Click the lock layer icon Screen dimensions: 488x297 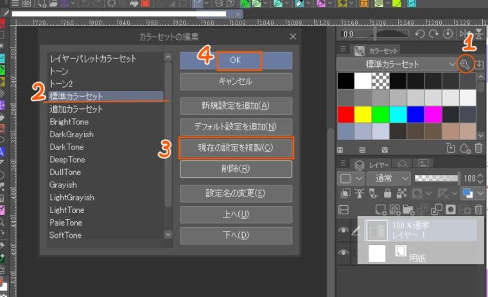click(387, 192)
